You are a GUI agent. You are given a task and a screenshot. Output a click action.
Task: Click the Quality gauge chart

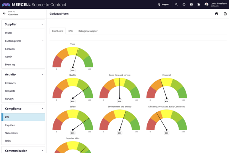click(73, 88)
